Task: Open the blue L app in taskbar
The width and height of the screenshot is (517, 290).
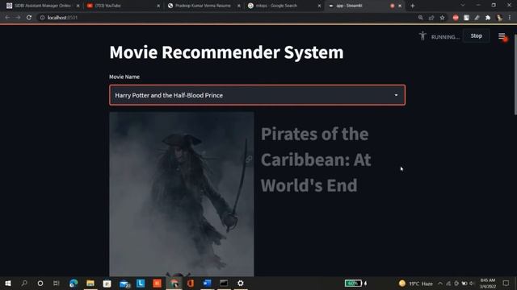Action: (x=141, y=283)
